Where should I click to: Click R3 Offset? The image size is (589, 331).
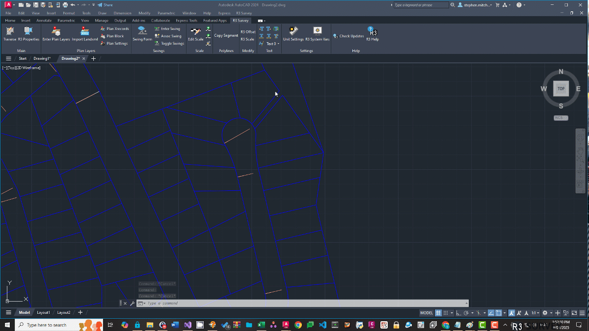248,32
